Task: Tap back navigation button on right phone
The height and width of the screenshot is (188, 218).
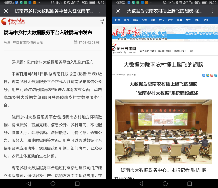Action: [x=141, y=184]
